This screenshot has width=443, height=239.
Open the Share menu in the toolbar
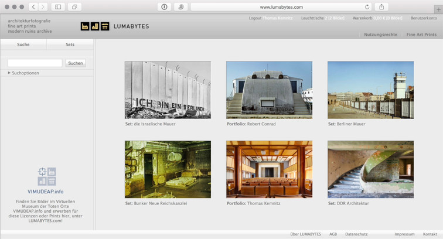381,7
